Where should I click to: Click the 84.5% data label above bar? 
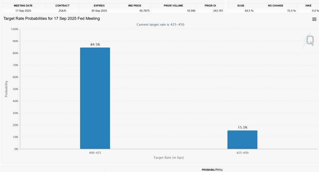click(95, 44)
